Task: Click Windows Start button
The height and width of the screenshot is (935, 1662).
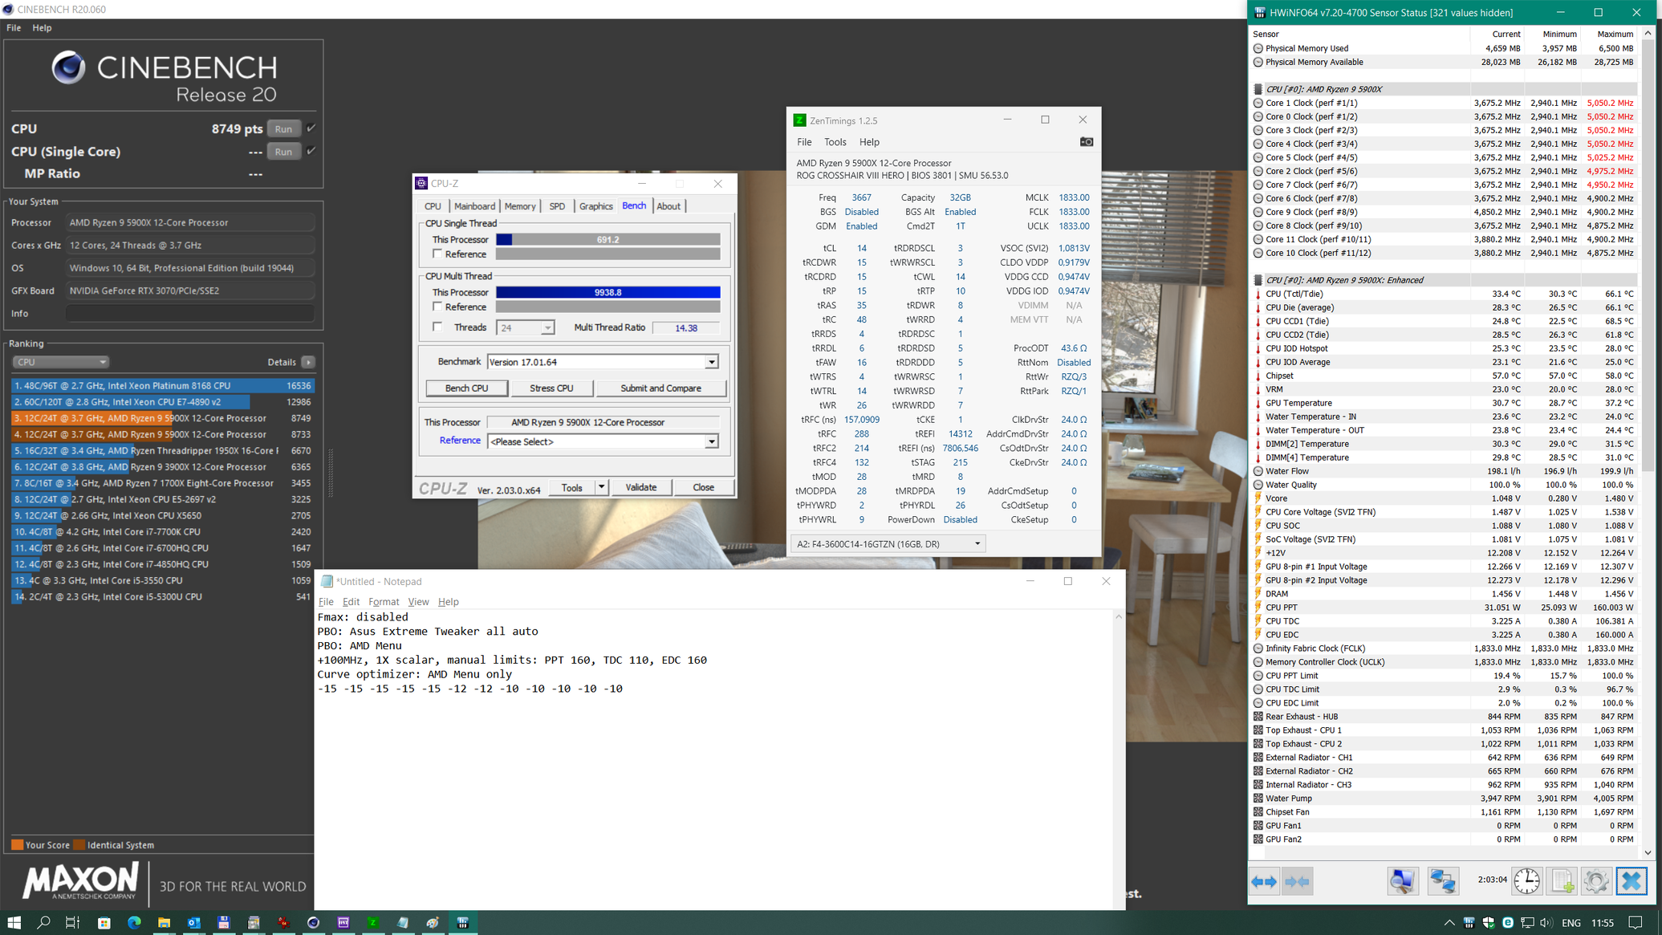Action: pos(14,923)
